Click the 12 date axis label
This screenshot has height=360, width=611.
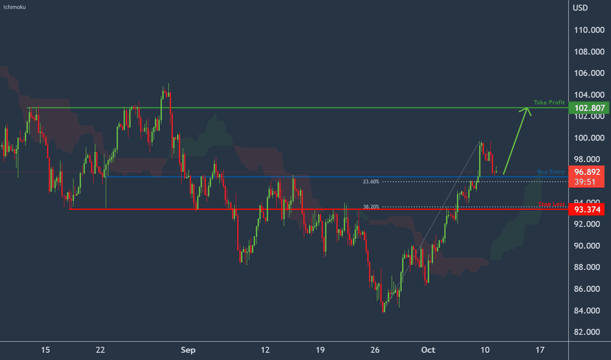(x=265, y=350)
